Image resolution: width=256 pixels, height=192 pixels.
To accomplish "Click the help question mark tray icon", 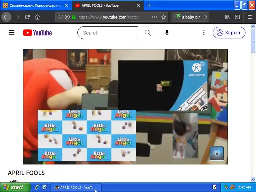I will pyautogui.click(x=214, y=187).
